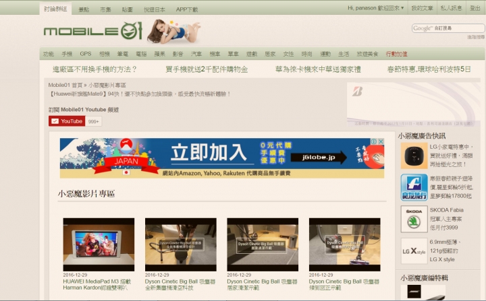Focus the Google custom search field

coord(448,28)
